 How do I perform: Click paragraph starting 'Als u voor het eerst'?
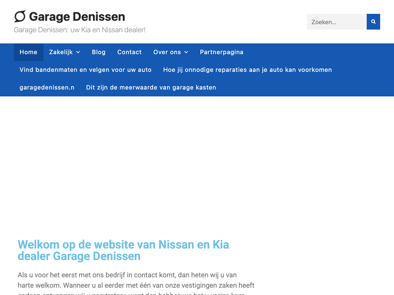click(136, 283)
